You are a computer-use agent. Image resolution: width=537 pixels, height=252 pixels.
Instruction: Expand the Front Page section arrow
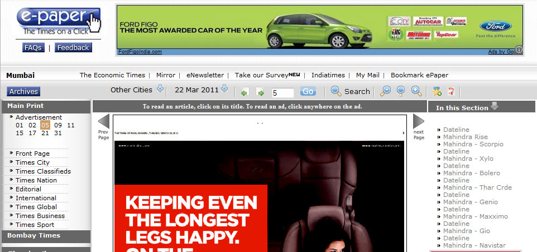pyautogui.click(x=12, y=153)
